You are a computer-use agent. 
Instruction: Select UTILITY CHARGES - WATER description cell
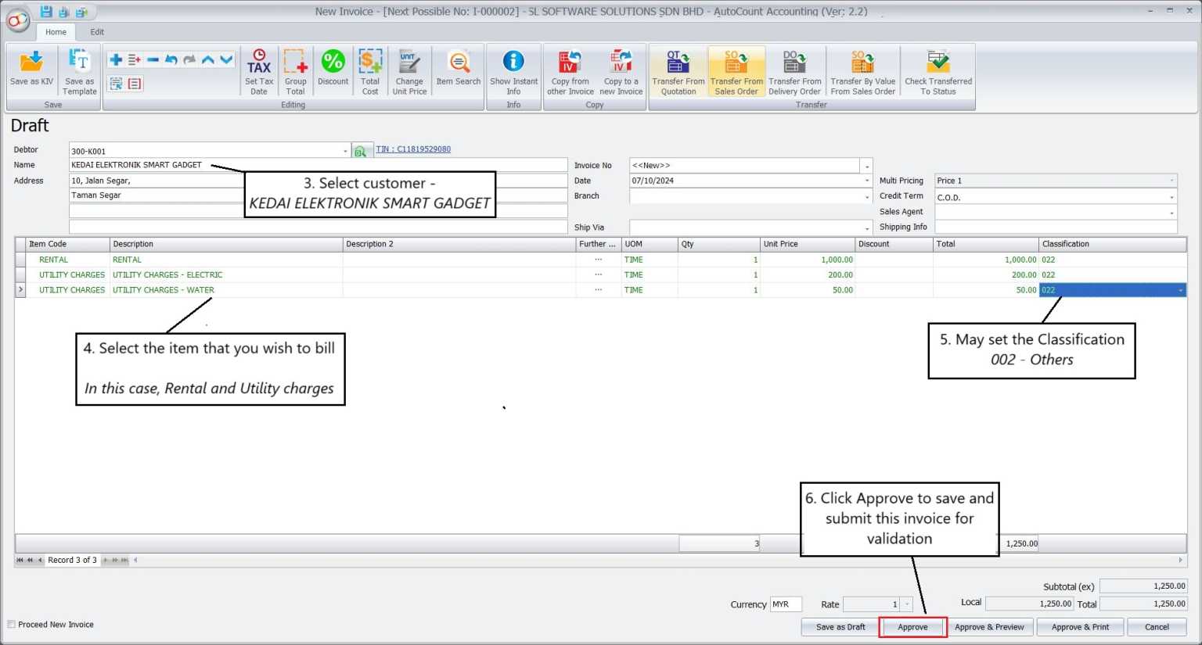(x=226, y=290)
